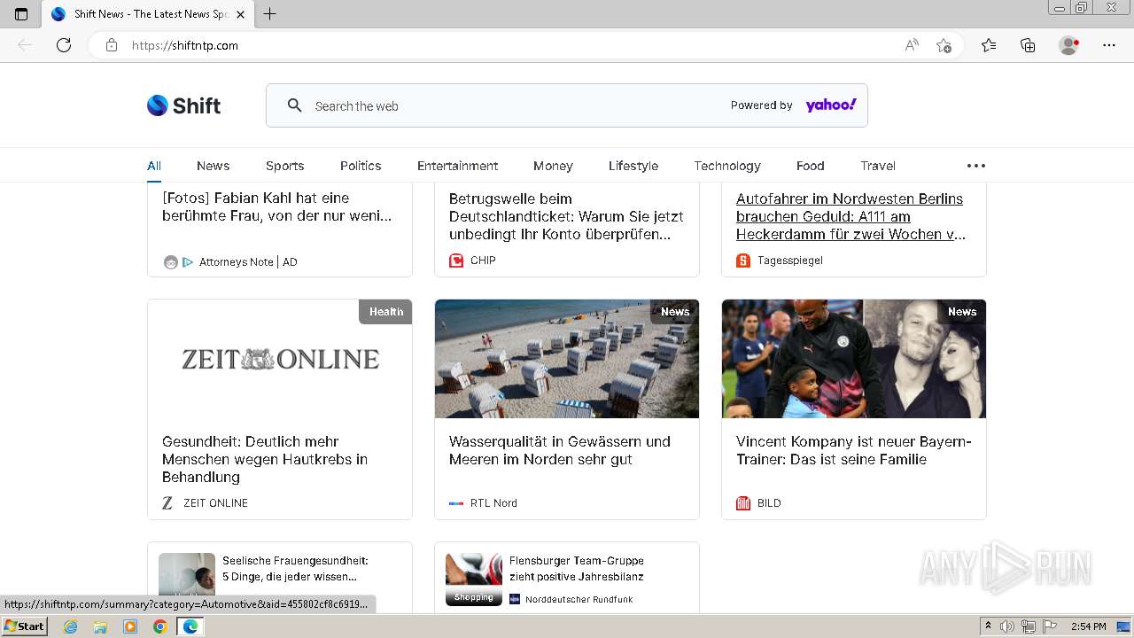Image resolution: width=1134 pixels, height=638 pixels.
Task: Select the Shift News browser tab
Action: 147,14
